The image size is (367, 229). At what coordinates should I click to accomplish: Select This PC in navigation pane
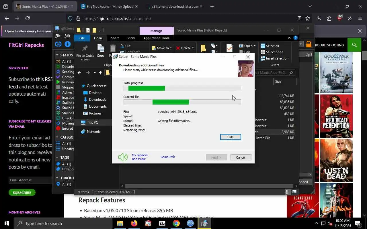89,123
